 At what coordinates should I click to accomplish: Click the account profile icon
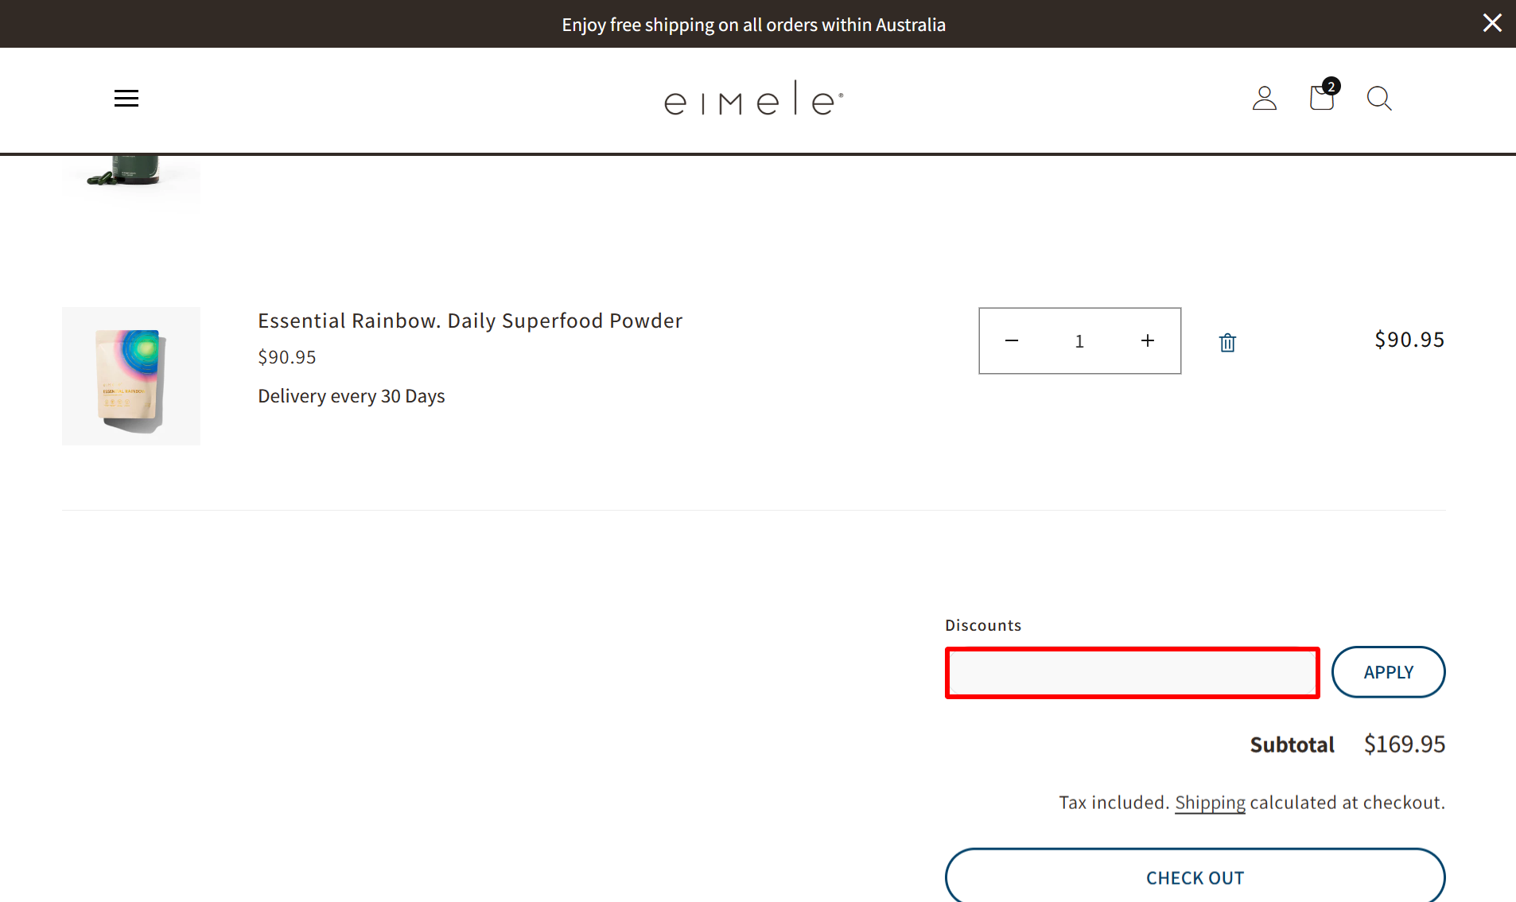(1264, 98)
